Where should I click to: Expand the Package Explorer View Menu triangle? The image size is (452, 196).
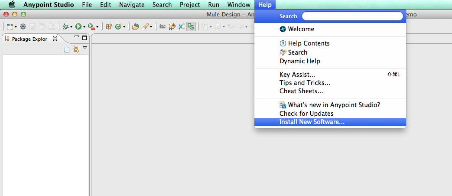click(85, 48)
